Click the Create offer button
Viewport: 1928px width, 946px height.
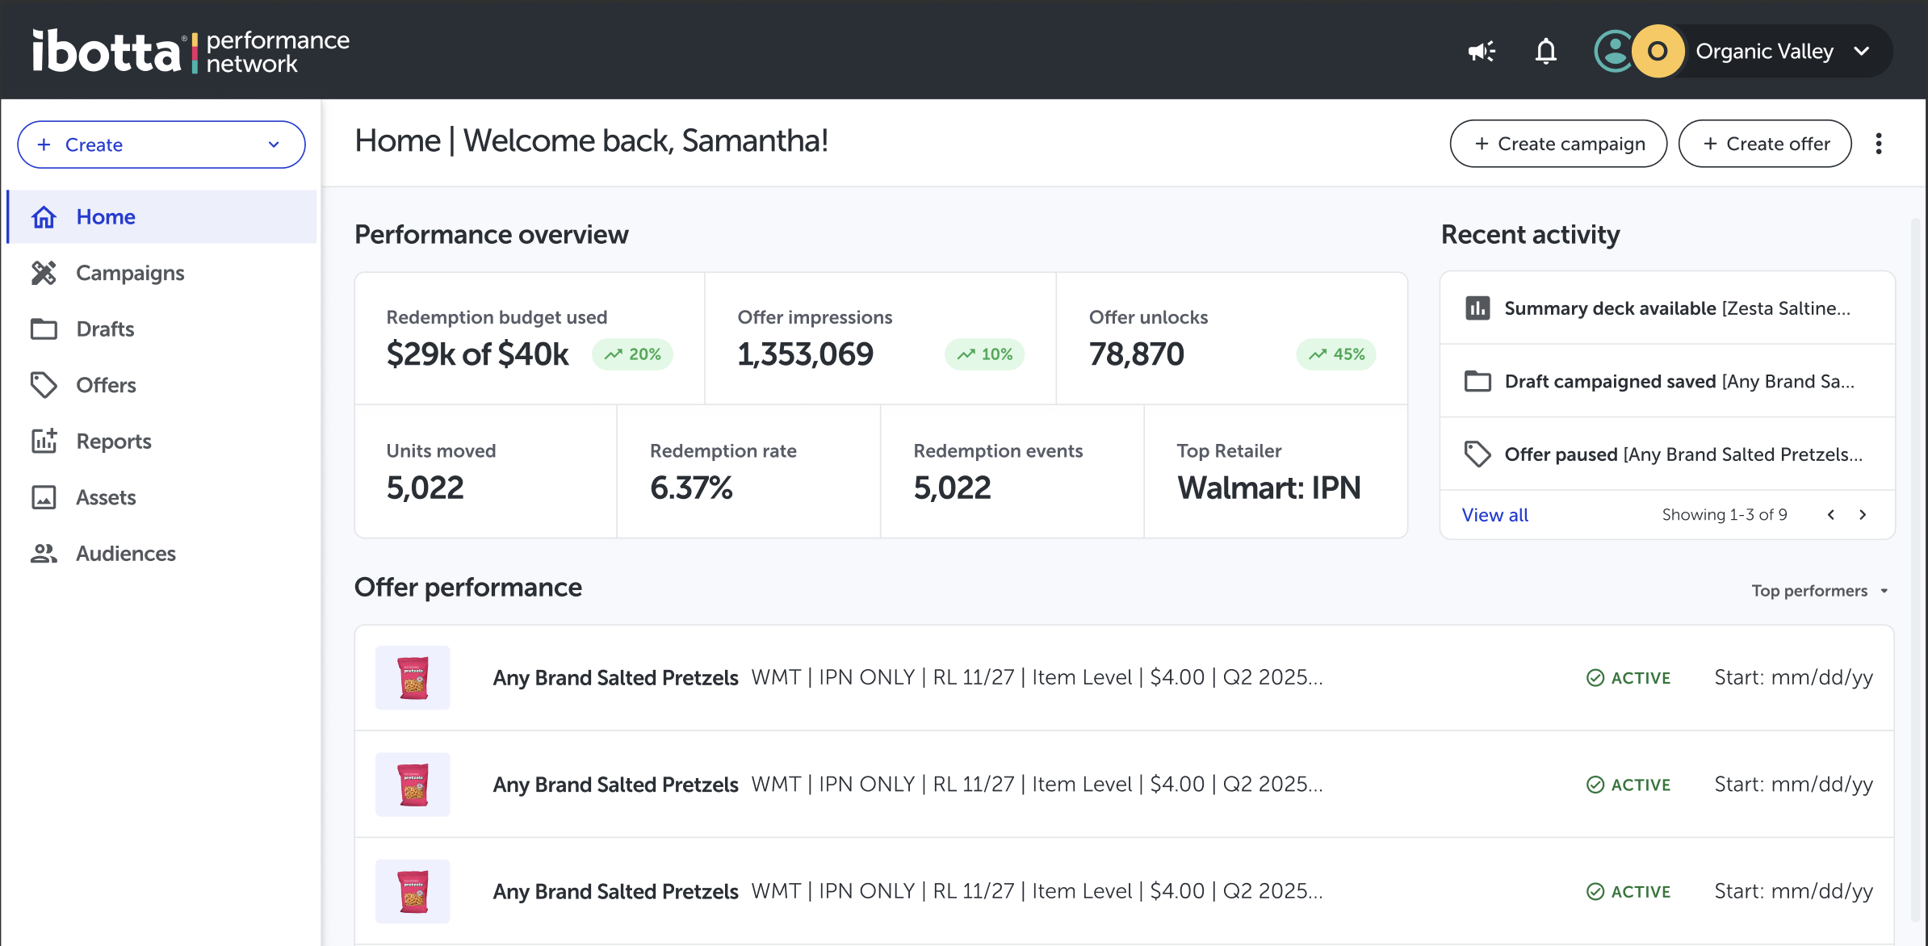(1765, 144)
